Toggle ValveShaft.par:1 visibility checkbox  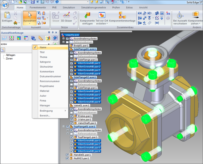tap(71, 123)
